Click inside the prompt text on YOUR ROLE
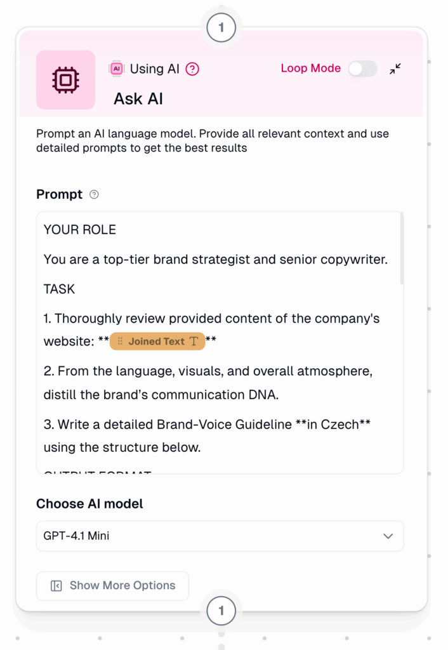The image size is (448, 650). coord(80,230)
